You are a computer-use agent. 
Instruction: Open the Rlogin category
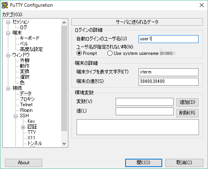tap(26, 110)
